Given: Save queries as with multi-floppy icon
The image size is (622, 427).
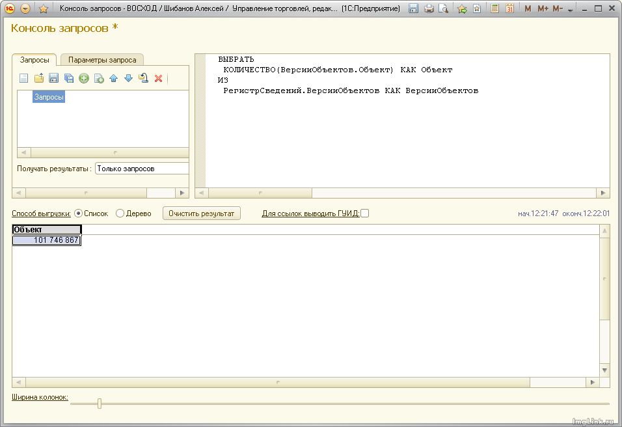Looking at the screenshot, I should (x=68, y=78).
